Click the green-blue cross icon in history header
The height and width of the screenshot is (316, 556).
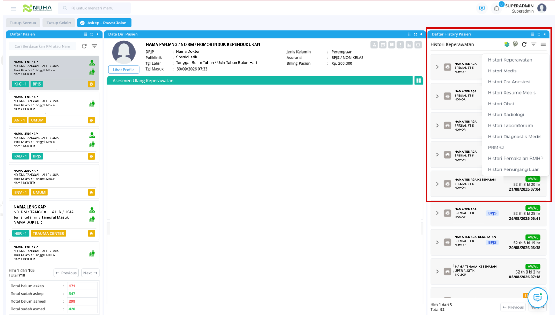point(507,44)
